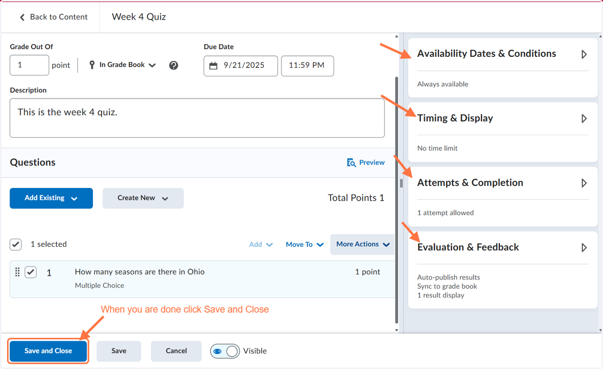This screenshot has height=369, width=603.
Task: Open the More Actions dropdown
Action: (363, 244)
